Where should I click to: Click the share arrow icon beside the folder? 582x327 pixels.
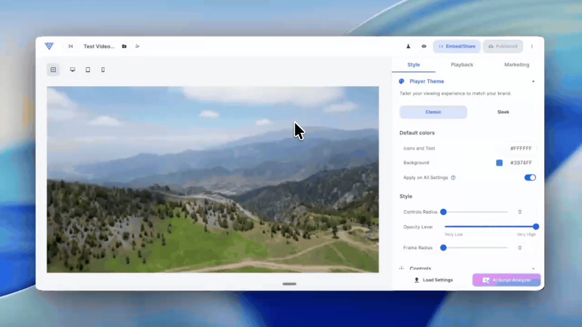click(137, 46)
